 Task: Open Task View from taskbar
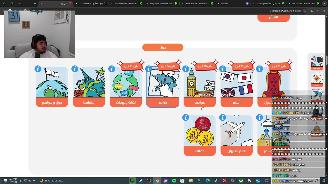tap(266, 181)
